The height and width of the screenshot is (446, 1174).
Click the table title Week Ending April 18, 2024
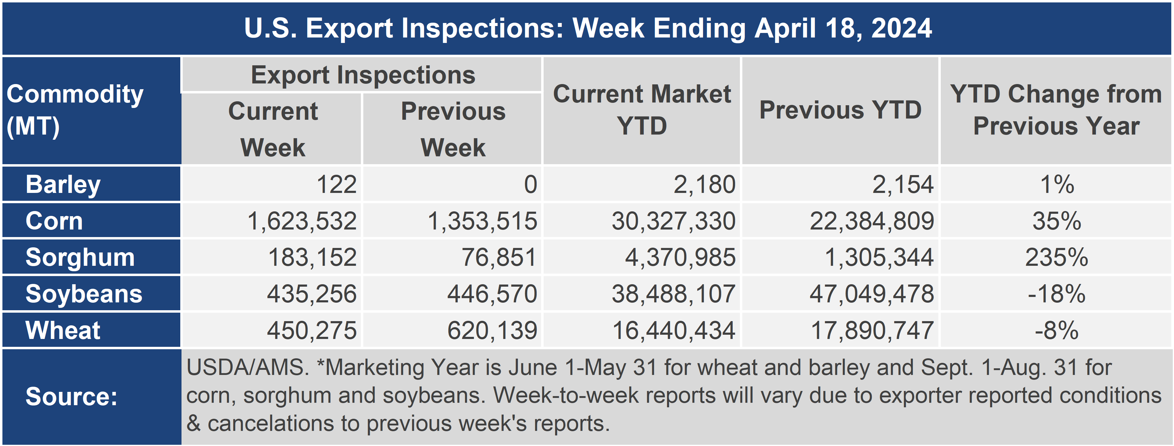point(587,28)
